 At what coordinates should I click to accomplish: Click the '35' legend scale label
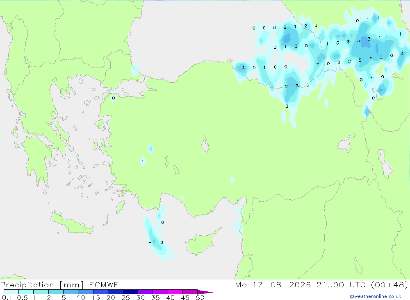(x=155, y=298)
